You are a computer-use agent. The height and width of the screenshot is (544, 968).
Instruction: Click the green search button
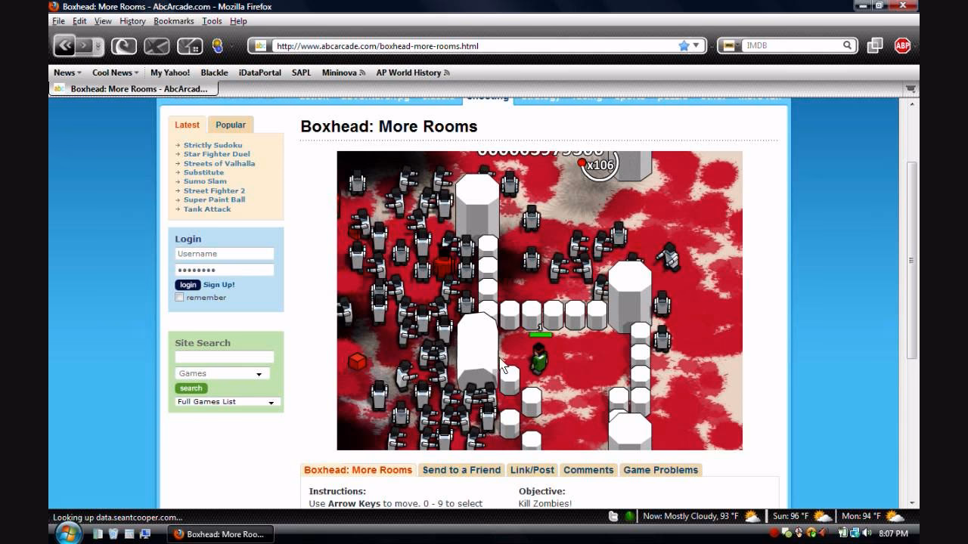(191, 388)
